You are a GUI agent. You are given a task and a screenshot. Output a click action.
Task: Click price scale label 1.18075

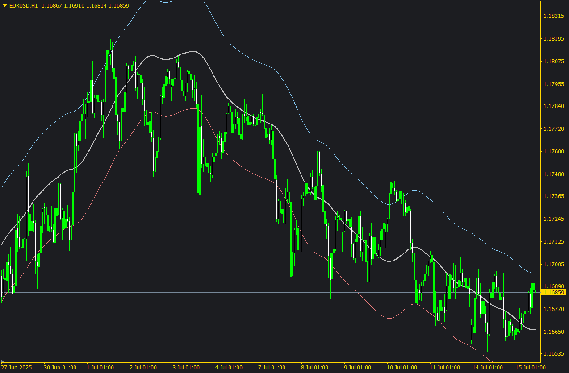coord(553,62)
